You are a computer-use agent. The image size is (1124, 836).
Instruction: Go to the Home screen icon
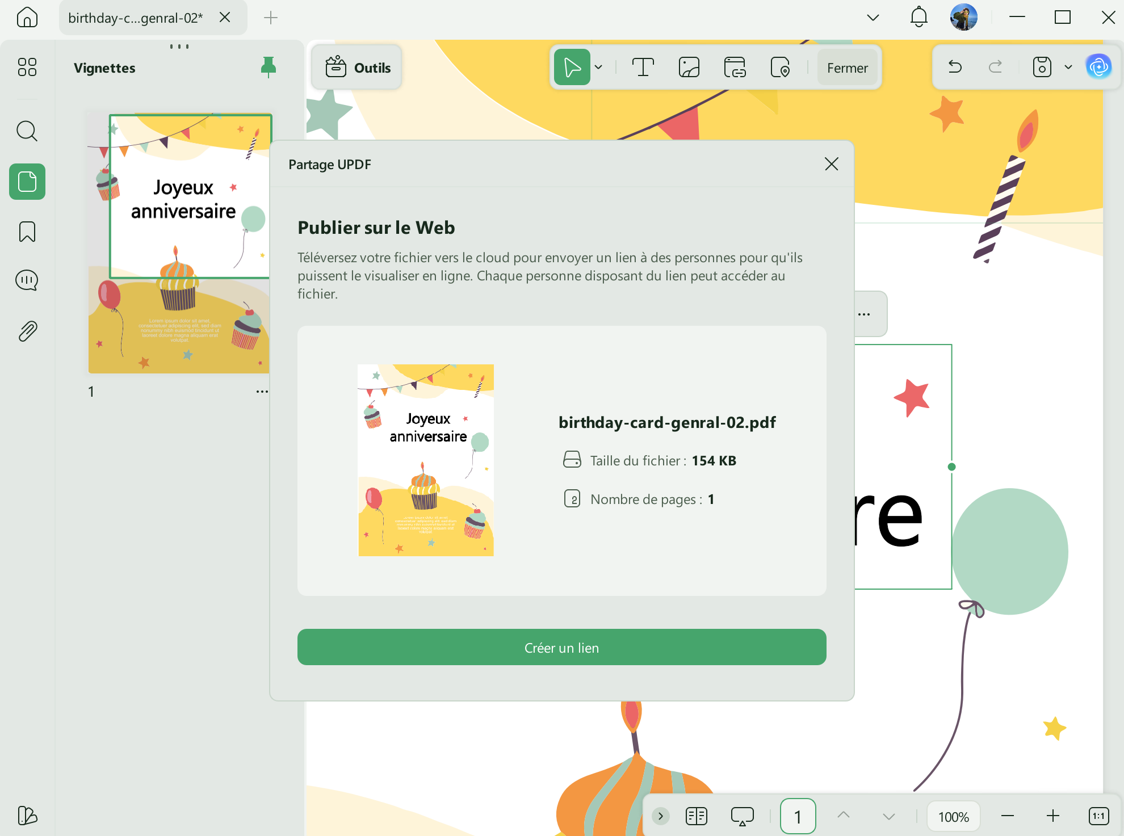point(27,18)
